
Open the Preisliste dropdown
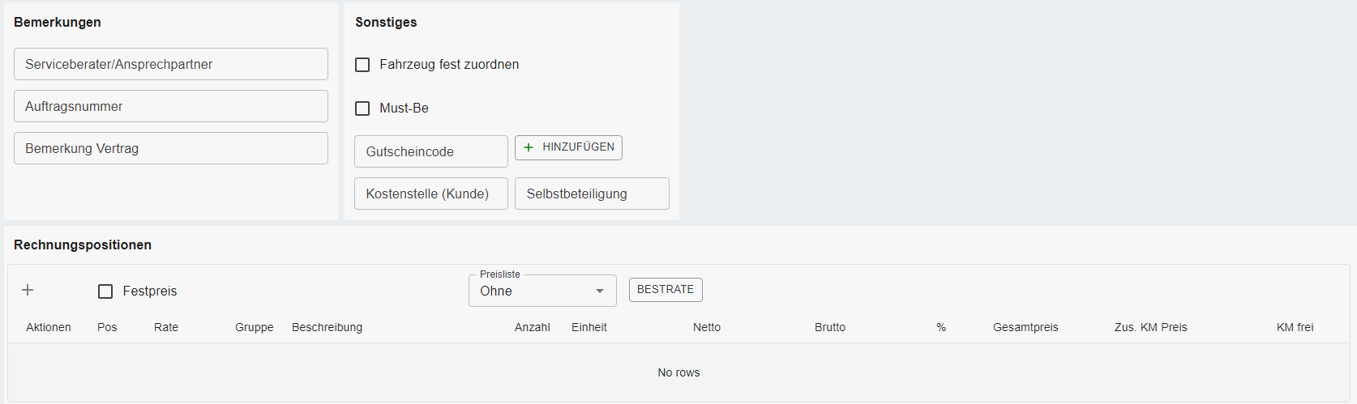[542, 291]
